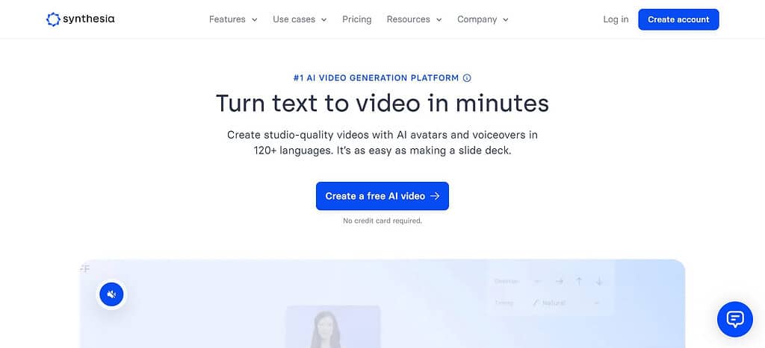Click the 'No credit card required.' text
This screenshot has height=348, width=765.
click(382, 221)
